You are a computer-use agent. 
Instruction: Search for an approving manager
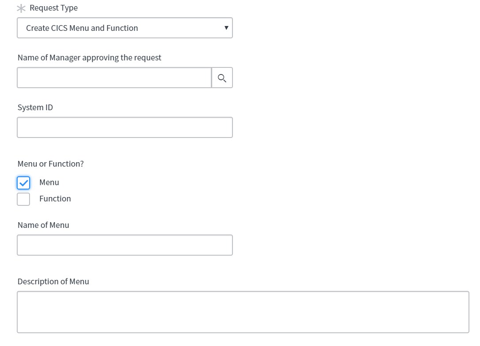(222, 78)
